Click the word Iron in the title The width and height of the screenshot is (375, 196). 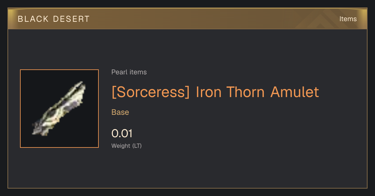pos(208,92)
